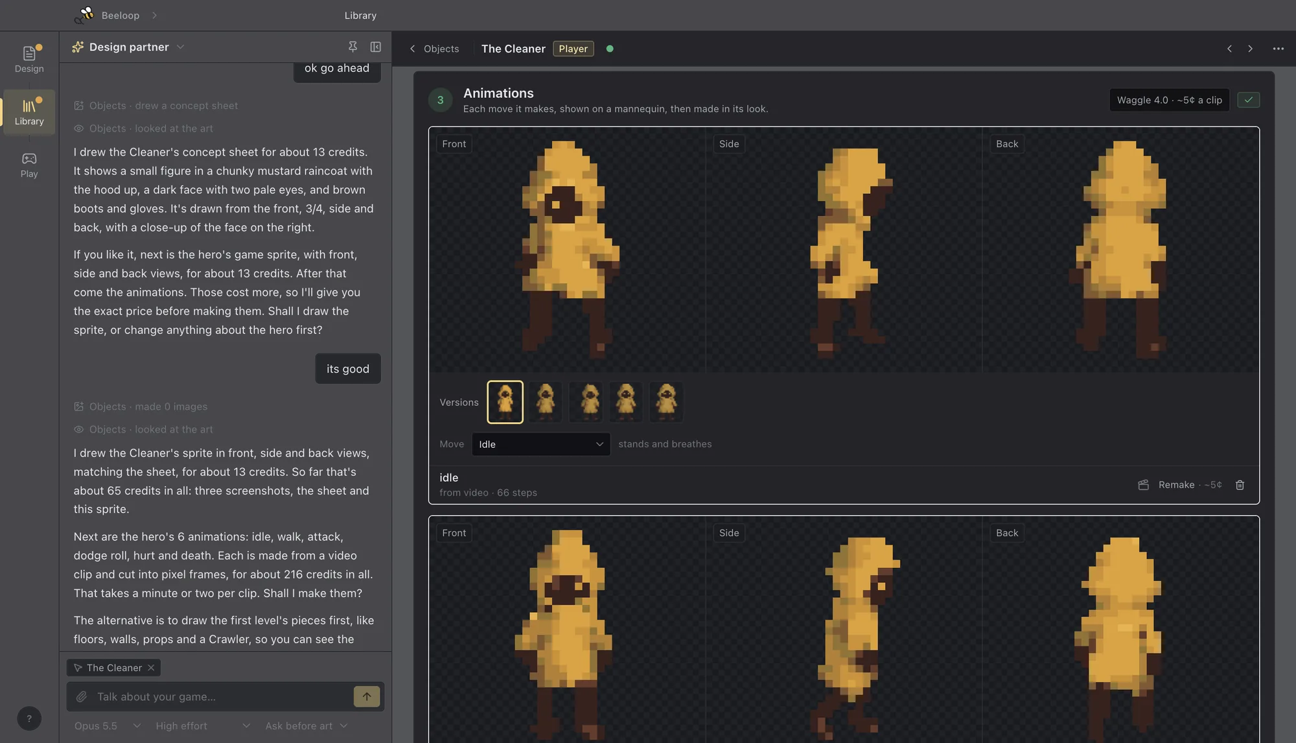Send the chat message arrow button
The width and height of the screenshot is (1296, 743).
pyautogui.click(x=367, y=697)
